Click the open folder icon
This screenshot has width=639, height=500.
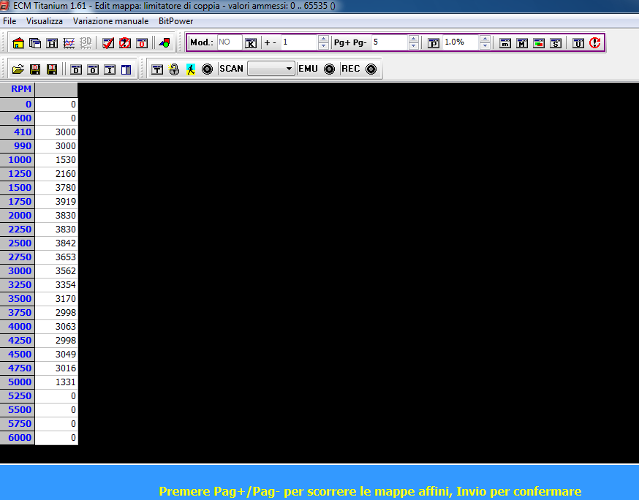click(18, 69)
